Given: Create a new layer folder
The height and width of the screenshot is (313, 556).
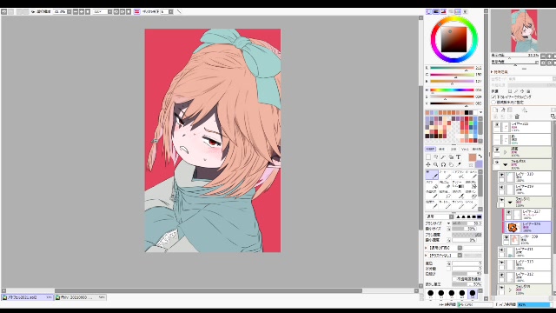Looking at the screenshot, I should click(510, 110).
